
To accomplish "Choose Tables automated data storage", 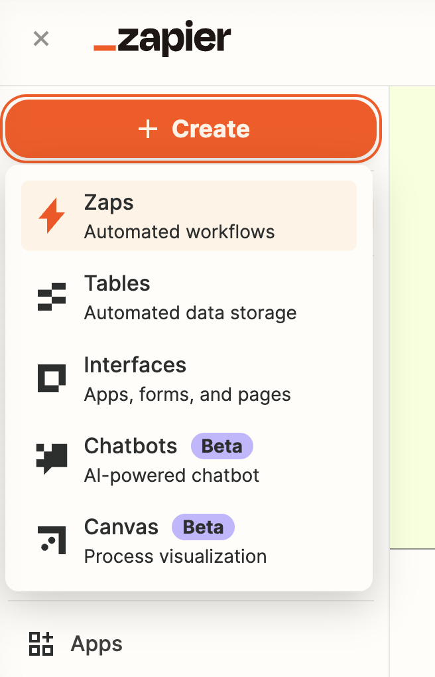I will 189,297.
